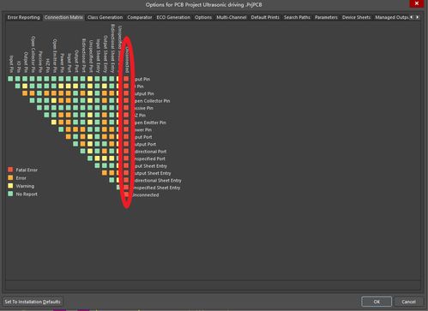Toggle the Input Pin row's Unconnected red cell

point(126,79)
